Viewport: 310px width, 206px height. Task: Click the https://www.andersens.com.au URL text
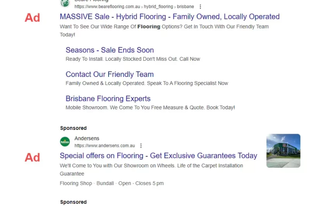tap(105, 146)
